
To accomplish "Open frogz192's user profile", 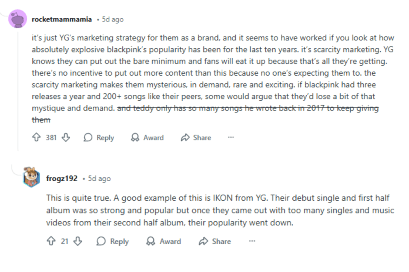I will pyautogui.click(x=61, y=178).
